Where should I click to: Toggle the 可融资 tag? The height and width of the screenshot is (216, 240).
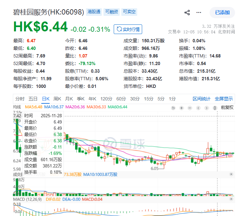112,12
